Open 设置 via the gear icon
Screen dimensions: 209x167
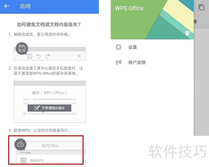click(118, 47)
